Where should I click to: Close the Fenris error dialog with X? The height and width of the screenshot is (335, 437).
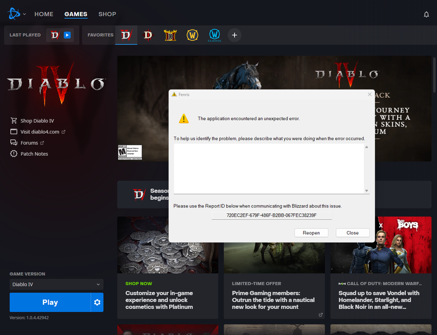(x=370, y=94)
